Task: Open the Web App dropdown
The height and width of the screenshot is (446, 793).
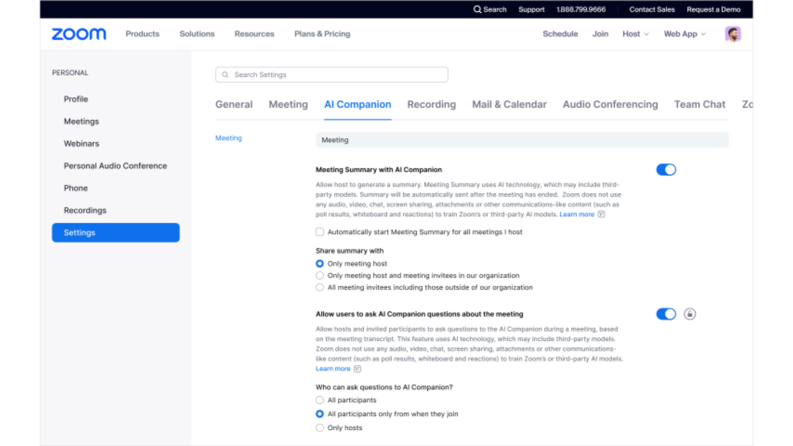Action: pyautogui.click(x=684, y=34)
